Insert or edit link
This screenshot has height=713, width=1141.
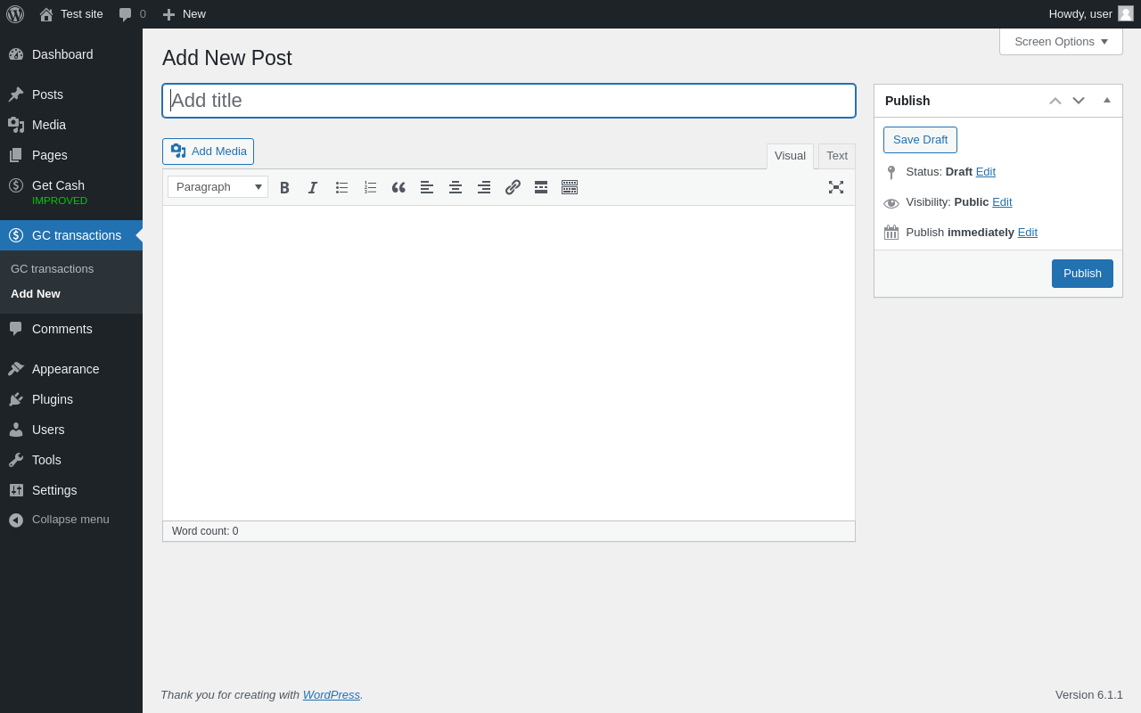click(x=513, y=187)
